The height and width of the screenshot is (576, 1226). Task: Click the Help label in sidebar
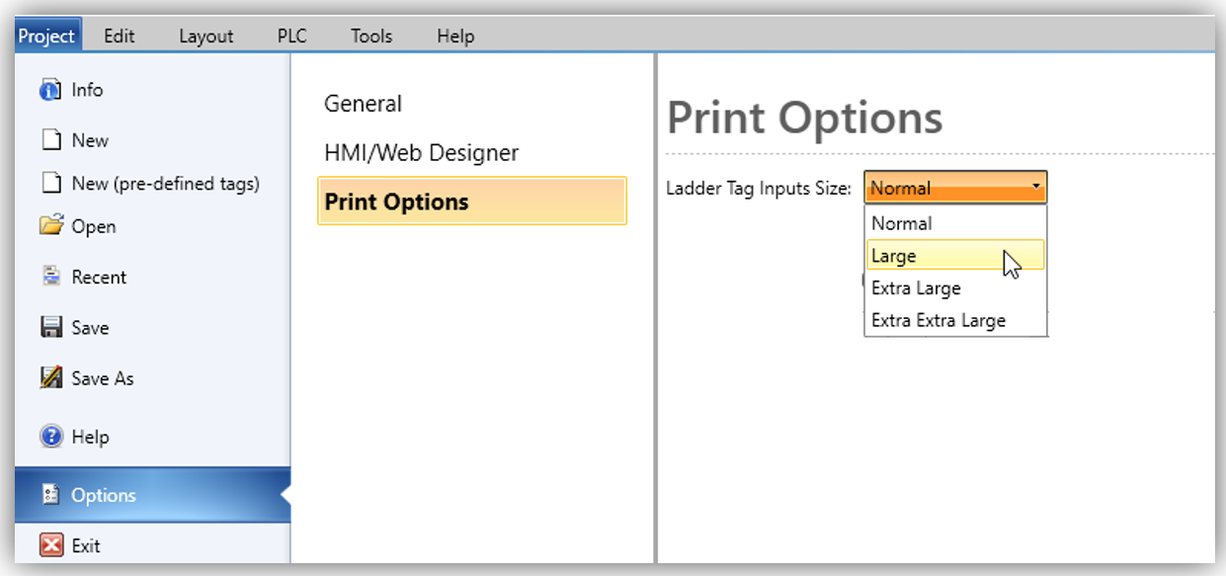pyautogui.click(x=90, y=436)
